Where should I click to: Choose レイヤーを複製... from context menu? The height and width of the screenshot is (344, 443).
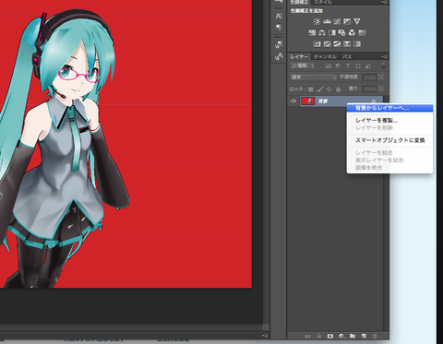[x=389, y=120]
